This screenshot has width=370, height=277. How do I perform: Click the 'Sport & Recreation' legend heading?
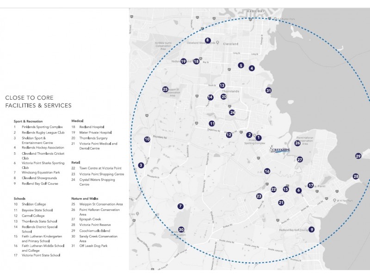28,121
